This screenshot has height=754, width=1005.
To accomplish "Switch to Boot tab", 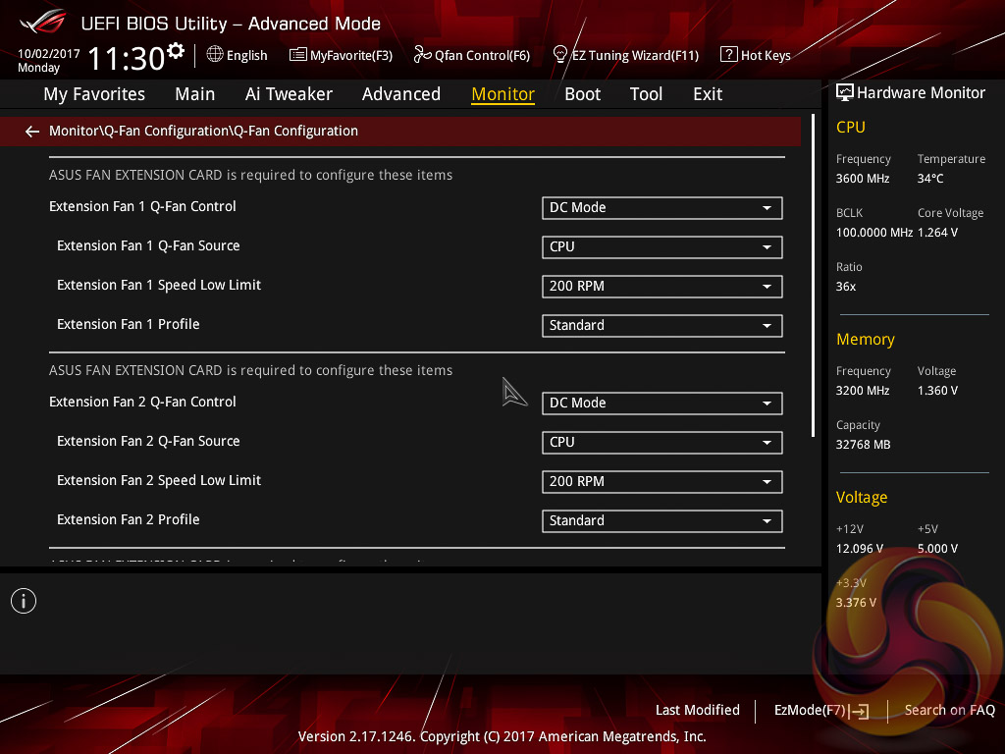I will pos(583,94).
